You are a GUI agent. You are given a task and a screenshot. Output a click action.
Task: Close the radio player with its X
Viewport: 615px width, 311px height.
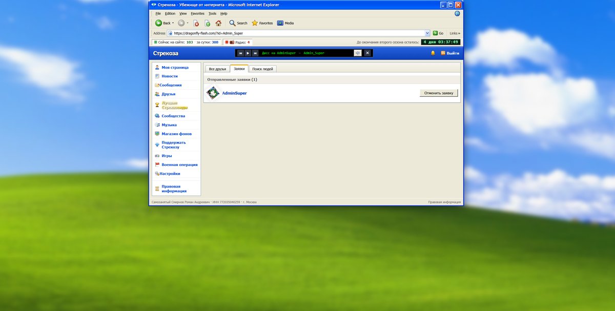click(367, 53)
